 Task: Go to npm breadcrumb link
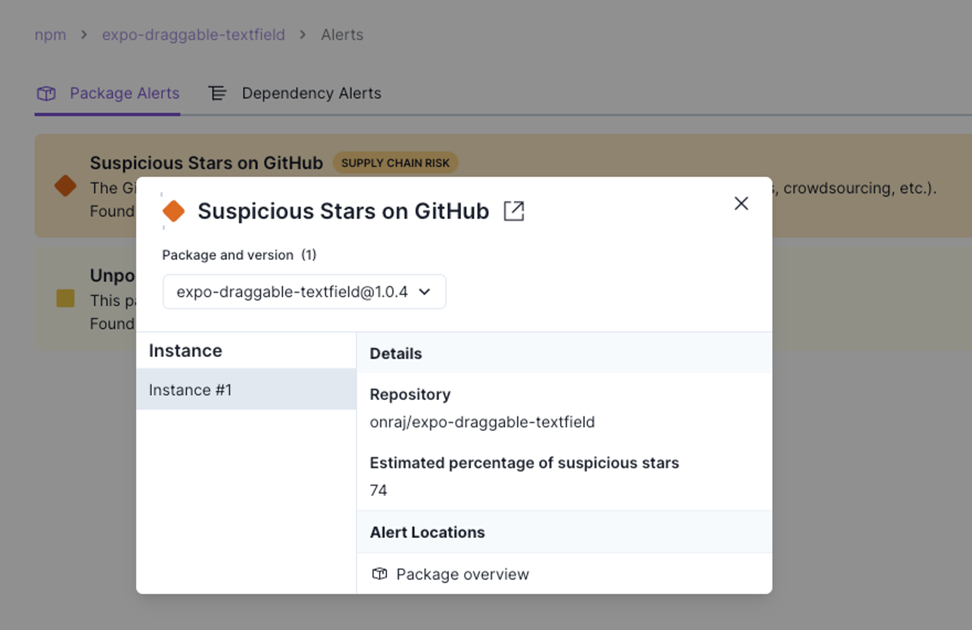point(50,35)
